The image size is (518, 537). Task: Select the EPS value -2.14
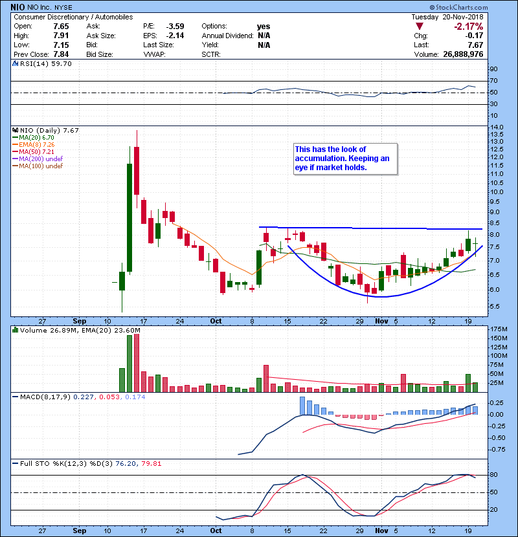(175, 36)
